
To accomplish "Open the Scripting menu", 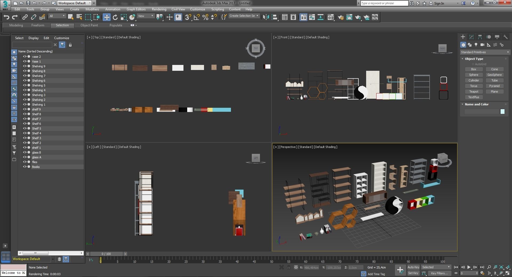I will pyautogui.click(x=218, y=9).
